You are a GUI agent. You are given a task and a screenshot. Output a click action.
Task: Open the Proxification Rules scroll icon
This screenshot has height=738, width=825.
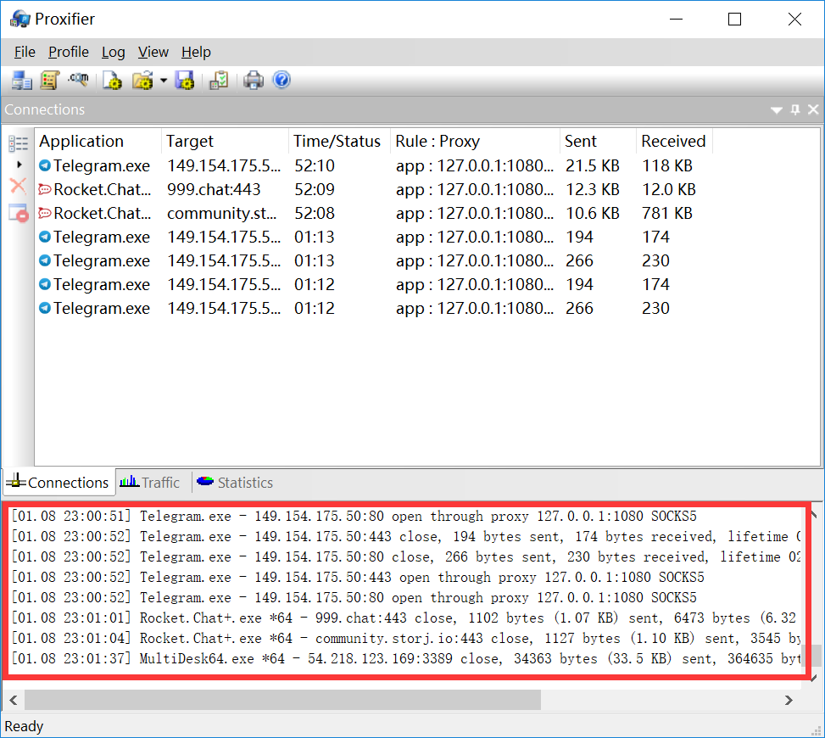click(49, 81)
